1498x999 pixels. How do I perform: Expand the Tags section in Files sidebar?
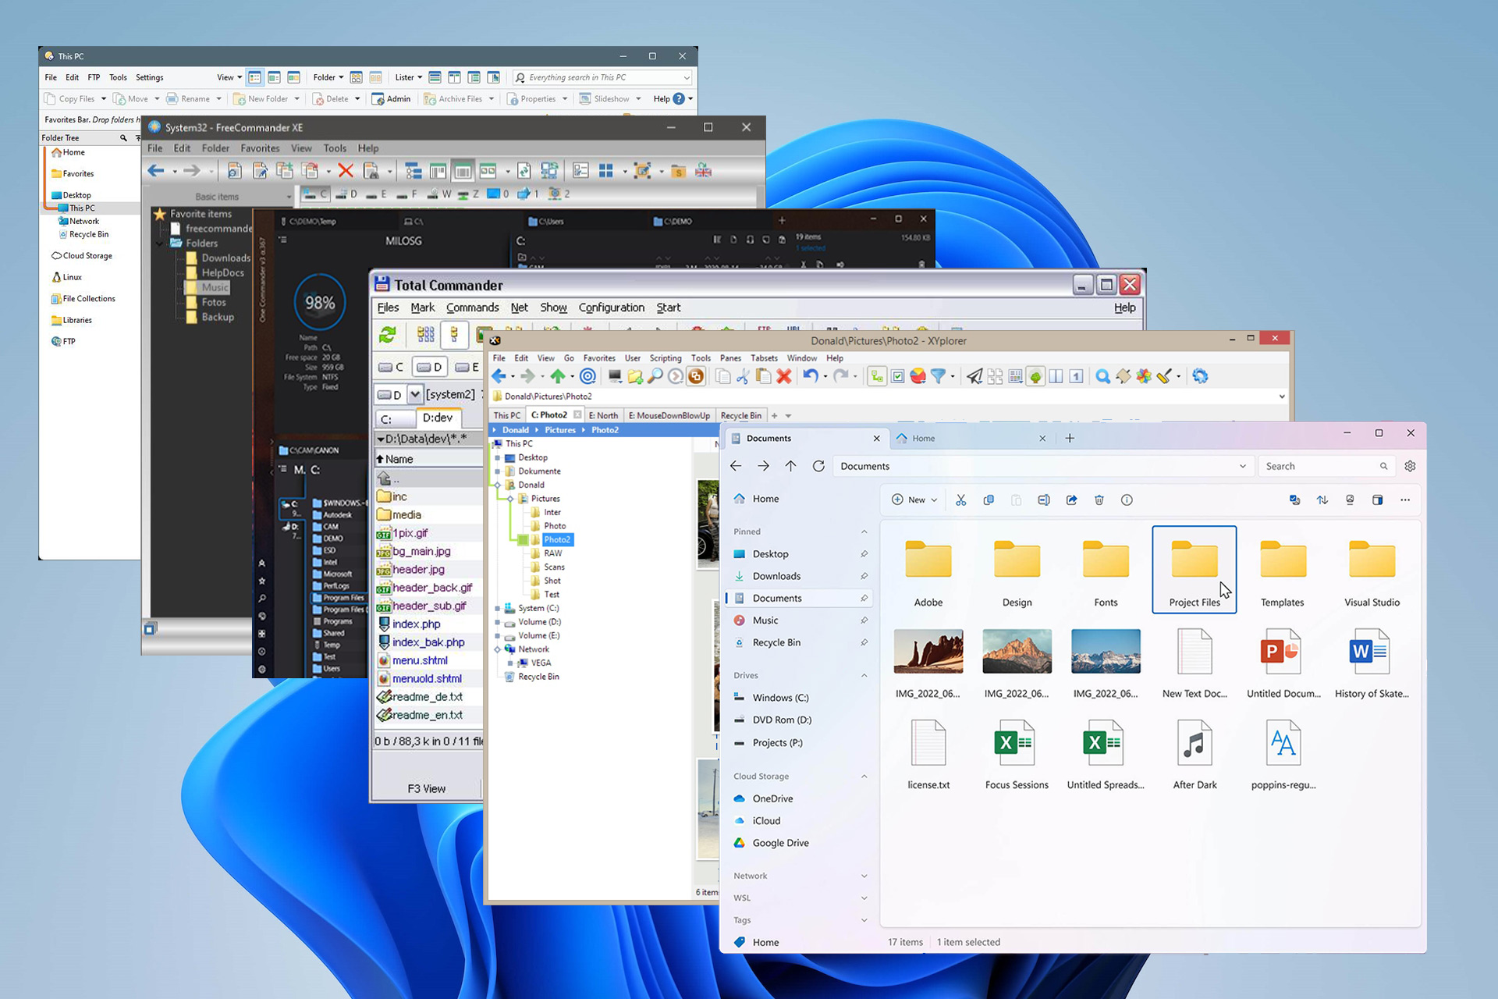click(x=864, y=920)
